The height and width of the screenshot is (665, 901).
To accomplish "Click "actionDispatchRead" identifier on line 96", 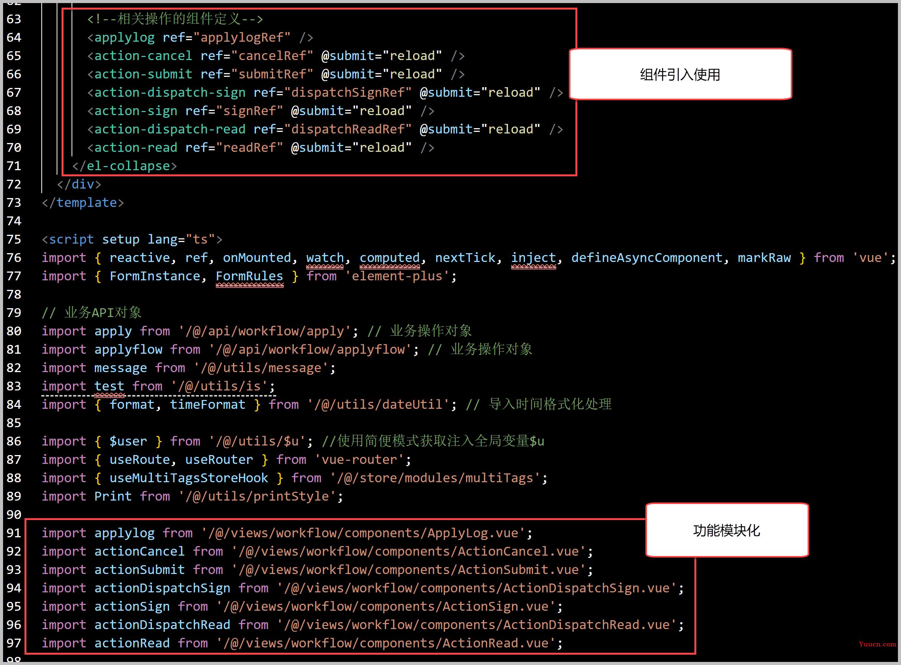I will pyautogui.click(x=162, y=625).
